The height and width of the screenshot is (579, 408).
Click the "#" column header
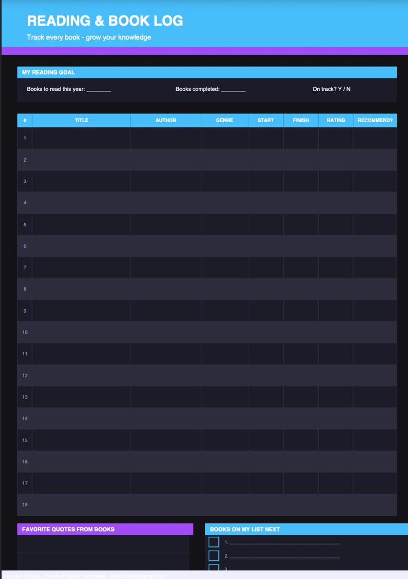(x=25, y=120)
